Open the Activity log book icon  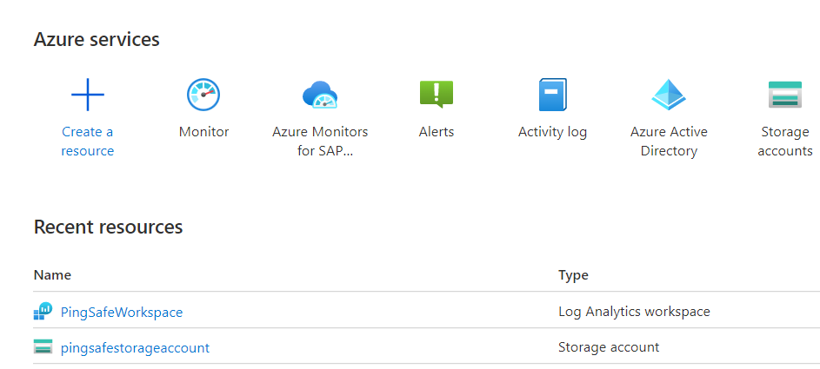pos(552,95)
